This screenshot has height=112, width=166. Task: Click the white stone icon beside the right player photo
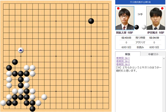pyautogui.click(x=144, y=27)
